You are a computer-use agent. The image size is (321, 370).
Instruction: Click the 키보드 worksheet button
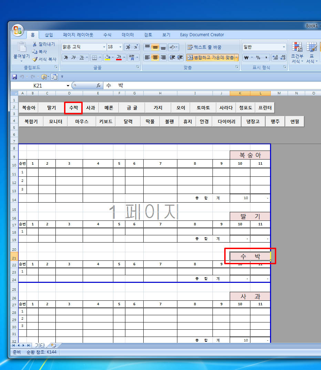(106, 122)
